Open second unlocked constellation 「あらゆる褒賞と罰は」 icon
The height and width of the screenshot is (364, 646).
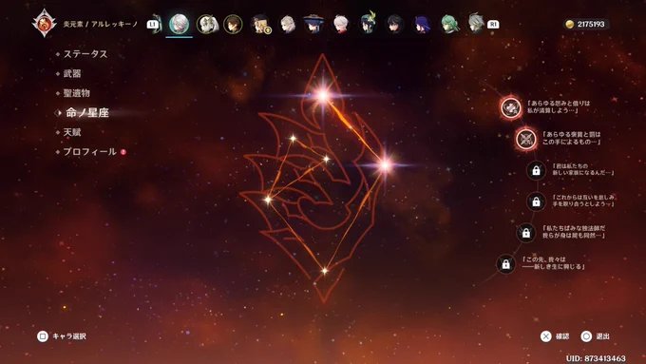click(x=526, y=139)
